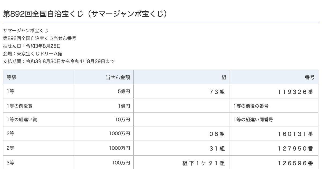Click the 100万円 prize amount cell

[x=121, y=163]
